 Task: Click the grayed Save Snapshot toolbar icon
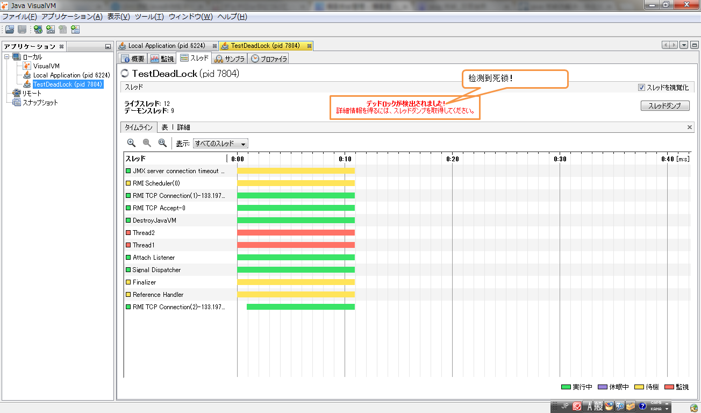[22, 30]
